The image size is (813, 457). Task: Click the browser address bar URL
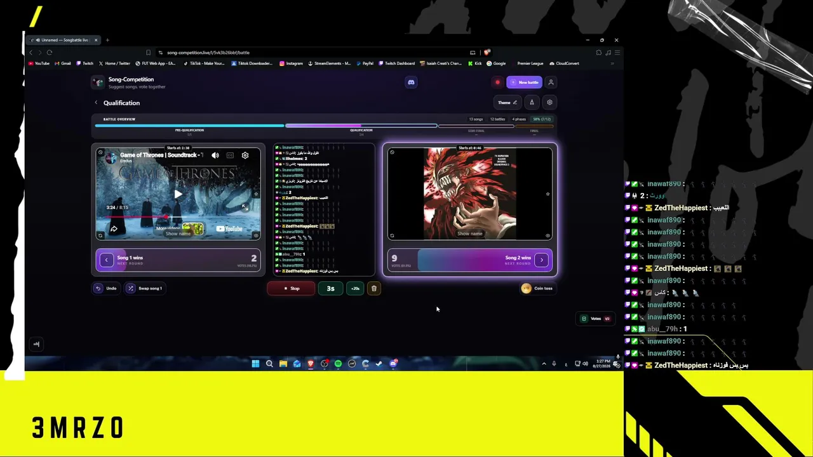pos(208,53)
